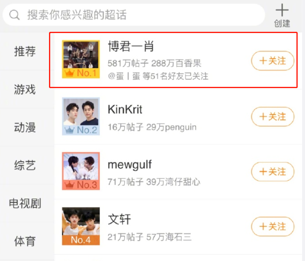Open the 体育 category
The width and height of the screenshot is (305, 261).
(25, 241)
